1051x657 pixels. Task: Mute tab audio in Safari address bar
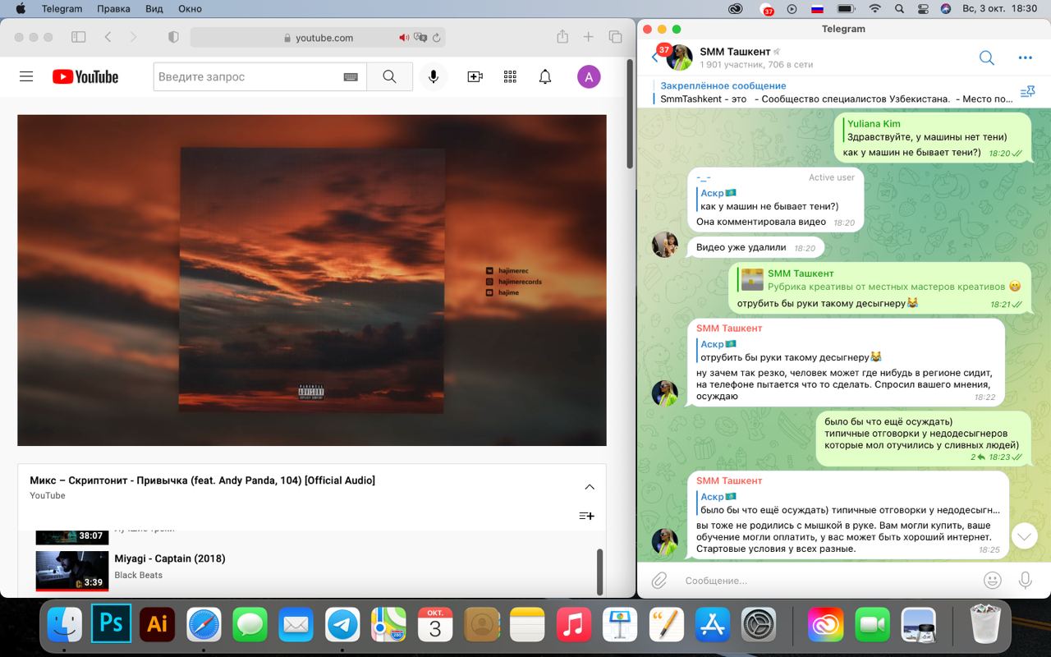[404, 38]
